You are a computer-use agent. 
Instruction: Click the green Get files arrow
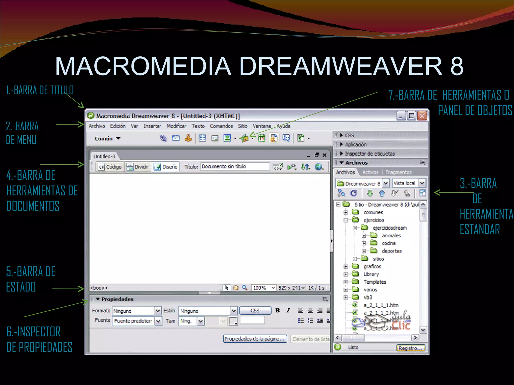tap(370, 193)
